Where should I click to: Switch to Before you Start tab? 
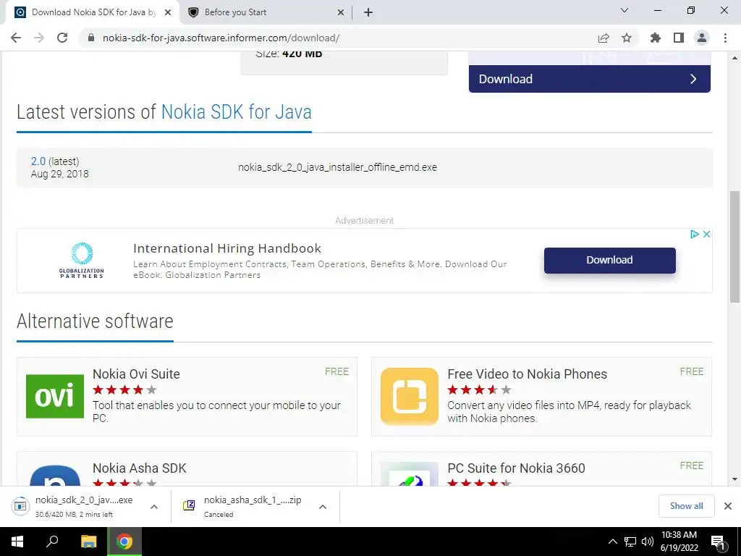tap(266, 12)
